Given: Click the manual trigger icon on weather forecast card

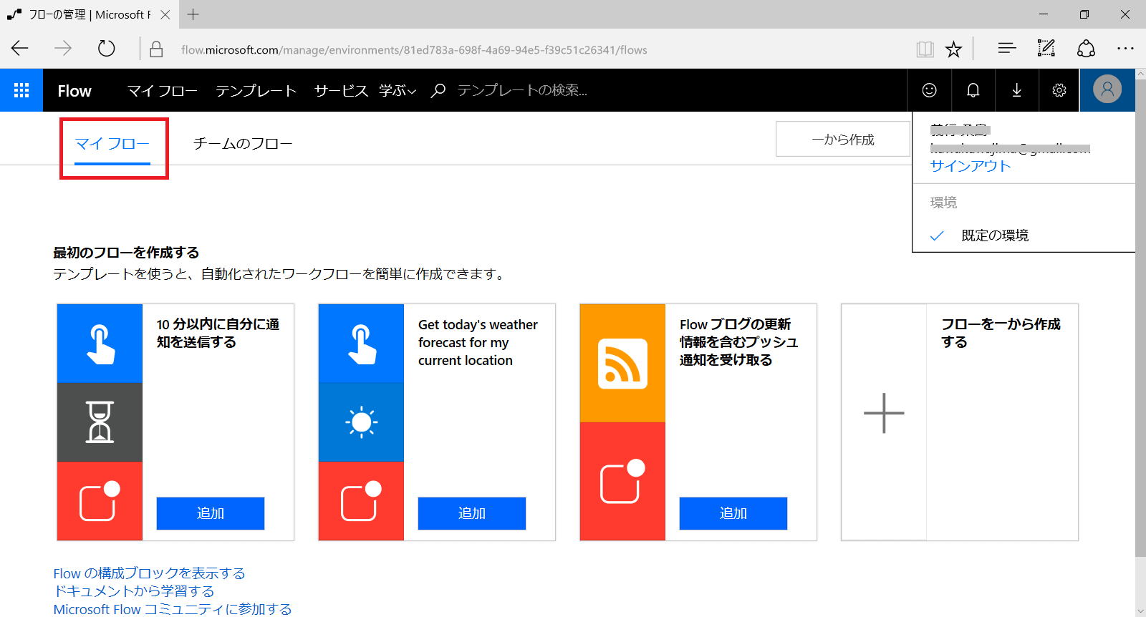Looking at the screenshot, I should point(361,344).
